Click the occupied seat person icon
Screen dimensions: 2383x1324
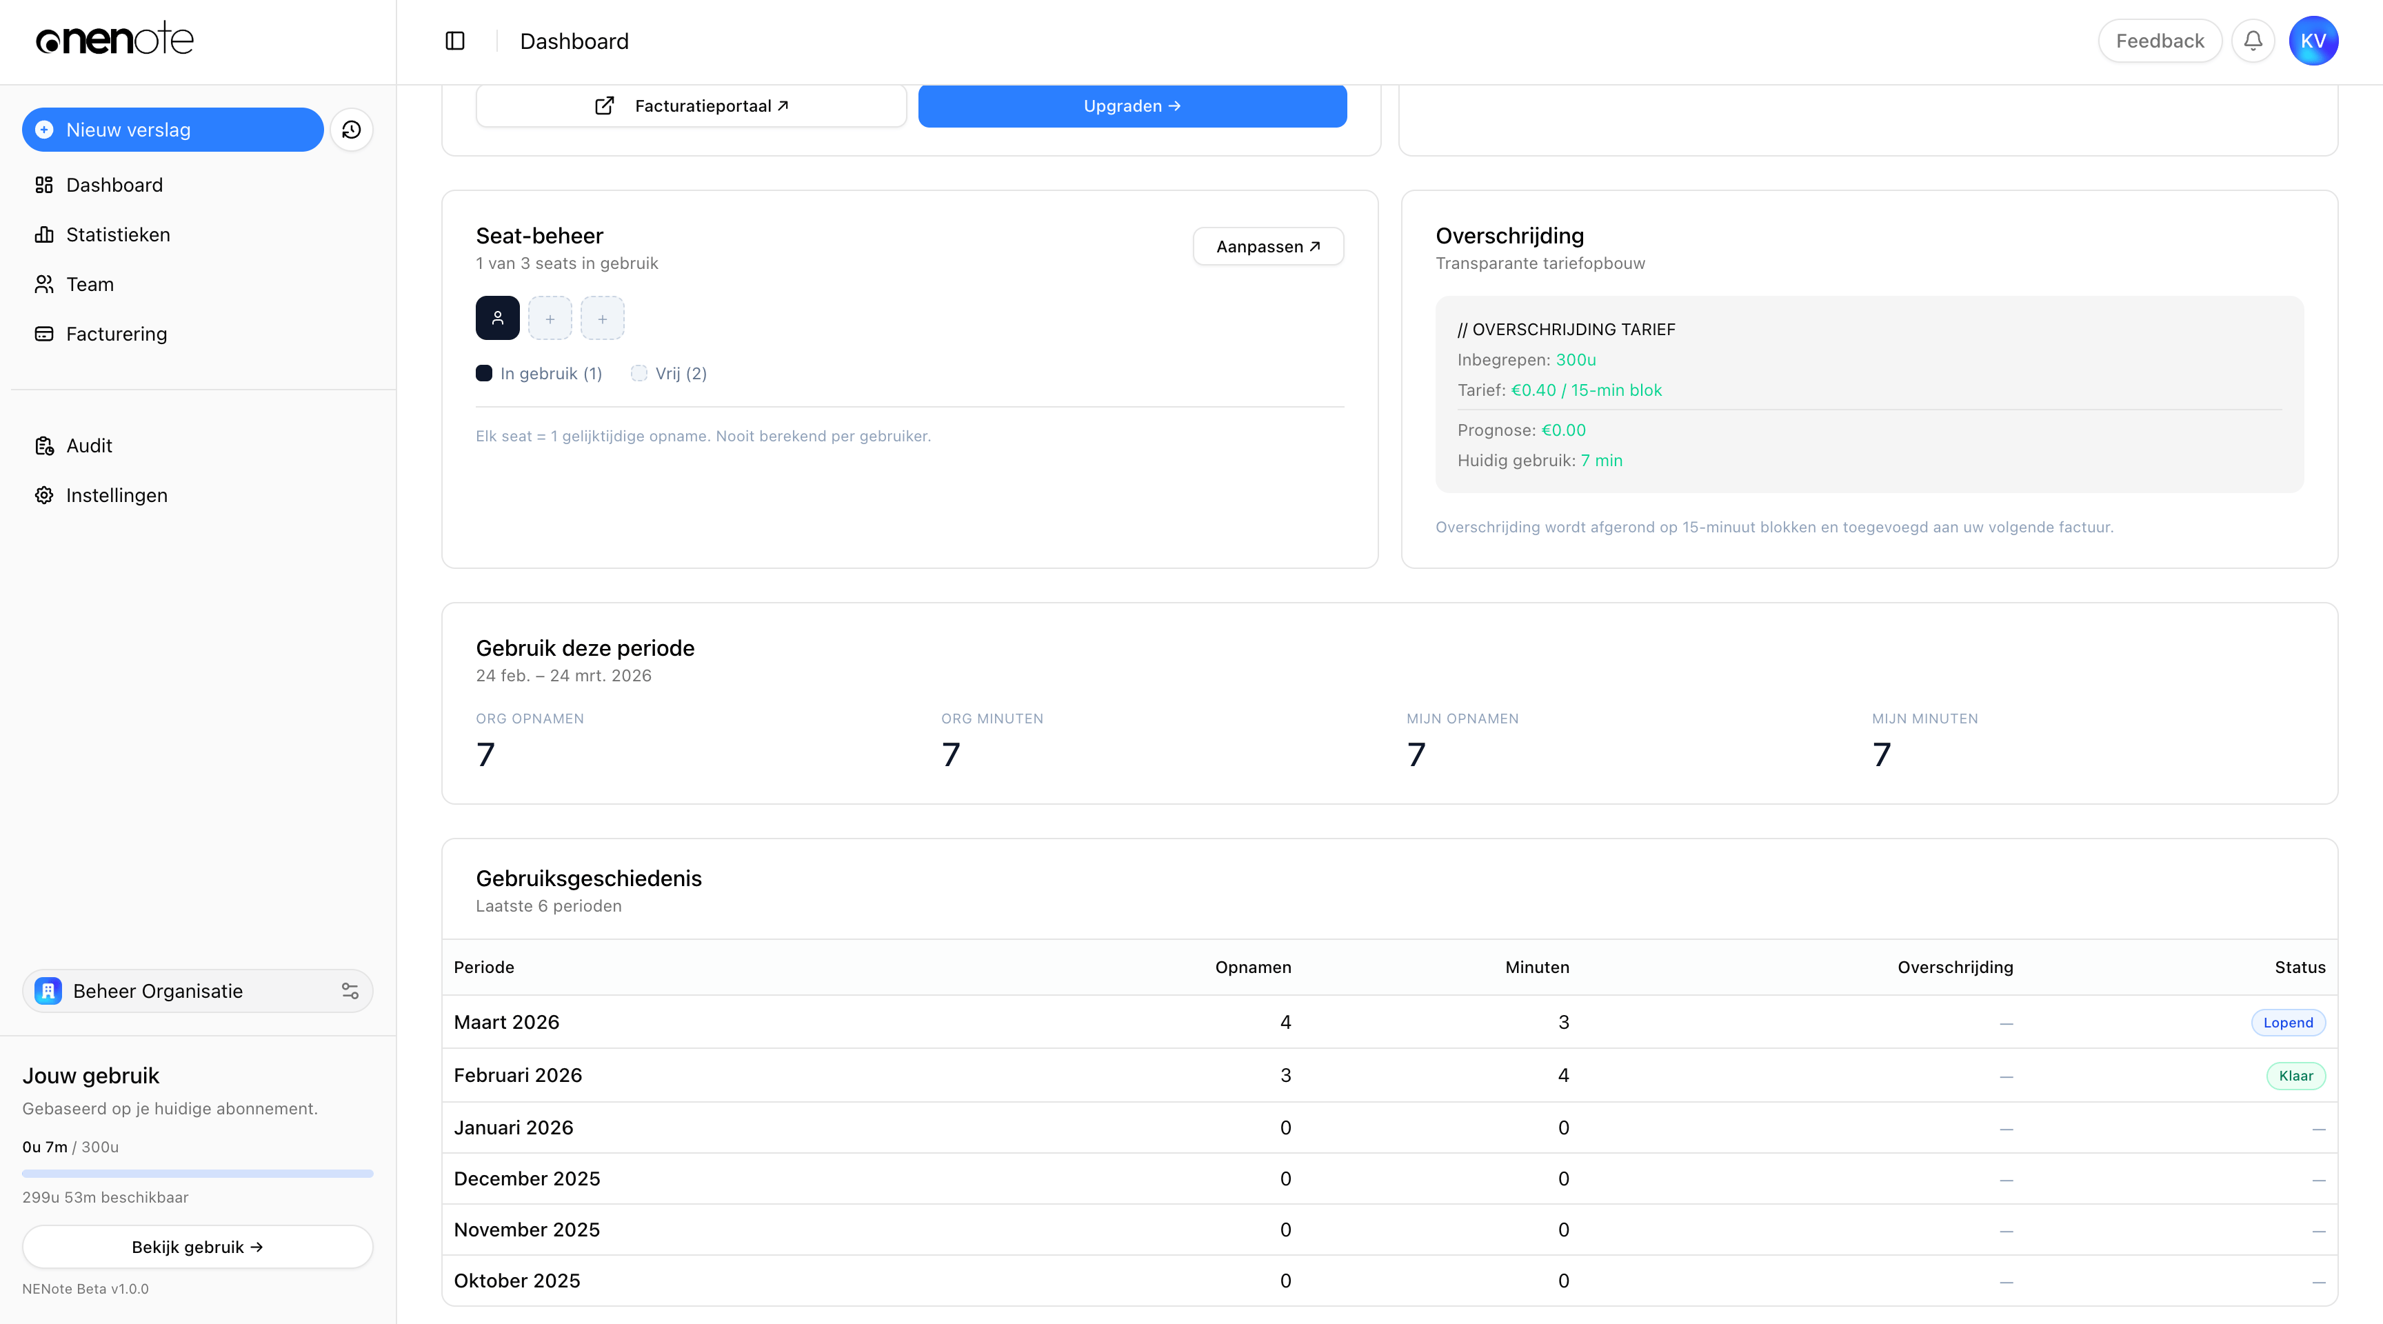point(496,319)
